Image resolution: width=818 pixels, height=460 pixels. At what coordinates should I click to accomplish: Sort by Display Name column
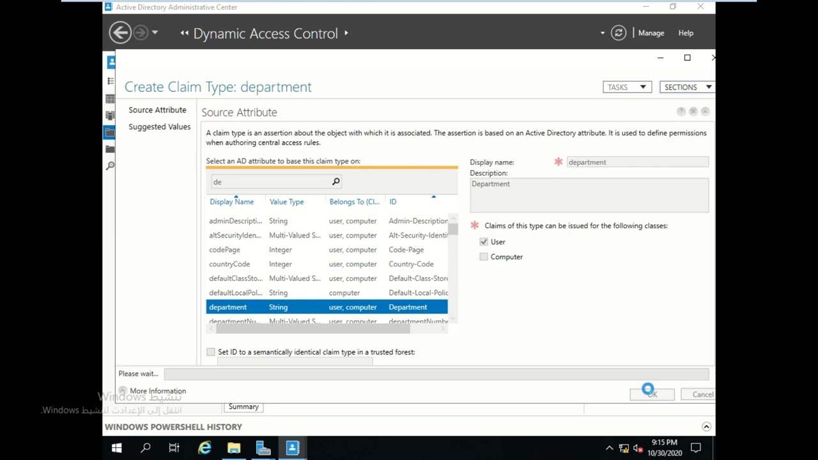(x=231, y=202)
